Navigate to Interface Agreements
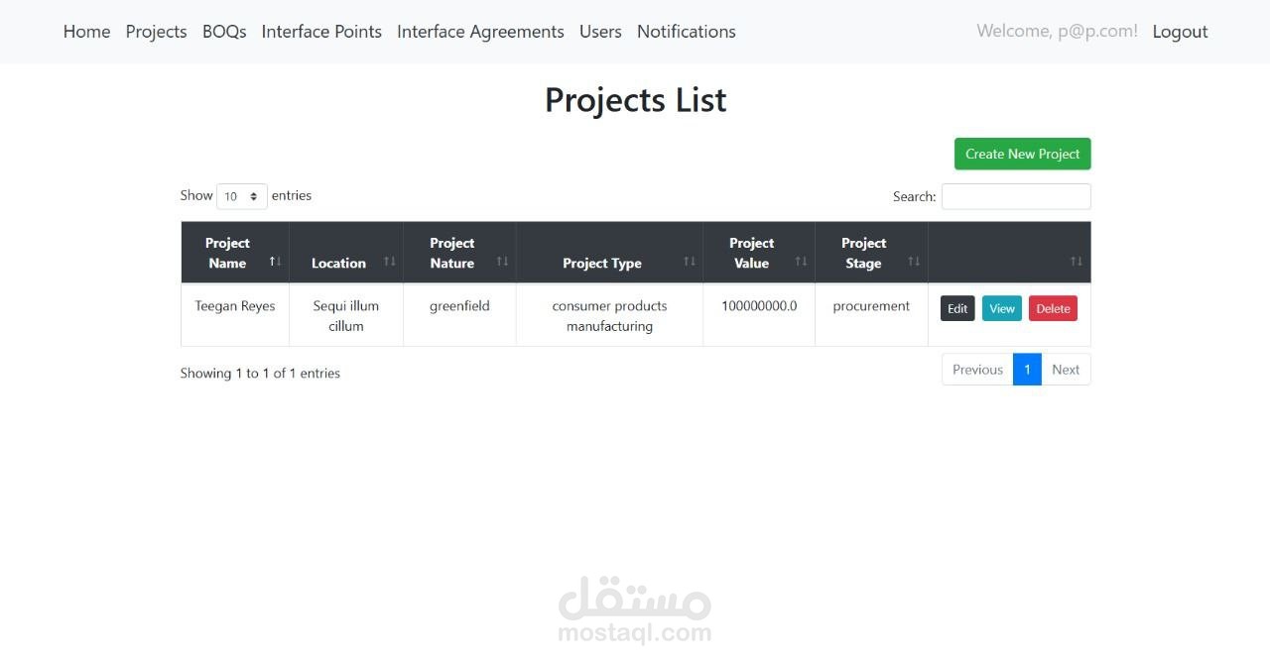 click(480, 32)
